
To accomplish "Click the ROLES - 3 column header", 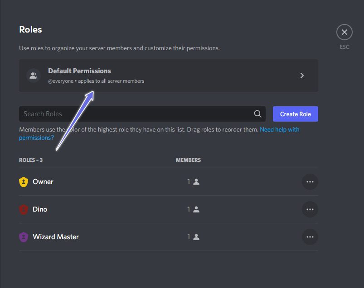I will pos(31,160).
